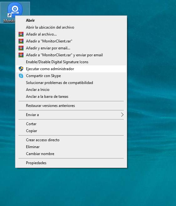Expand the 'Enviar a' submenu arrow
Screen dimensions: 176x206
point(122,115)
